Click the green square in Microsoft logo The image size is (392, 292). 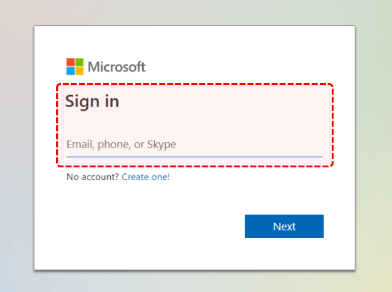click(79, 62)
